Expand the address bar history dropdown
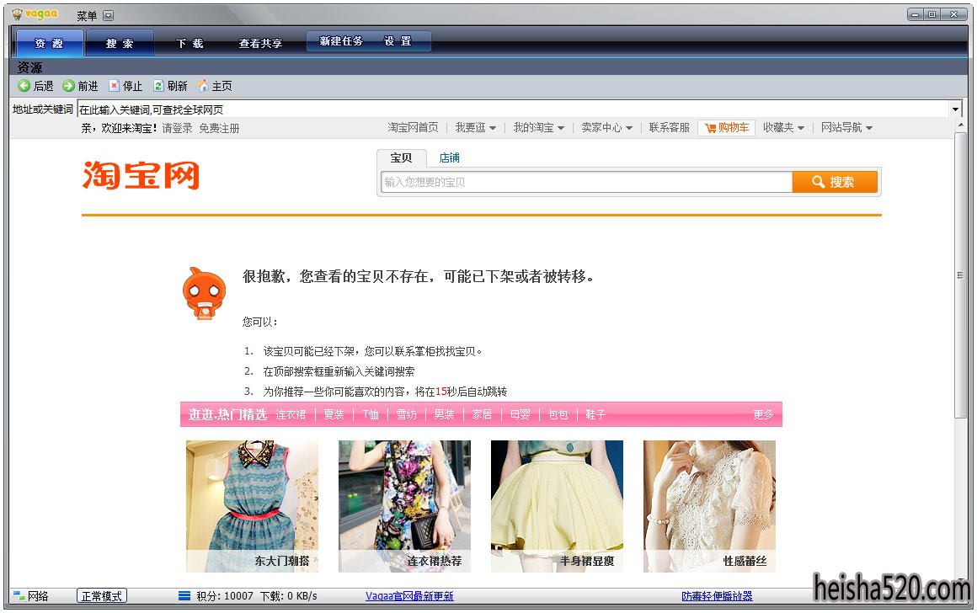Viewport: 977px width, 613px height. point(955,109)
